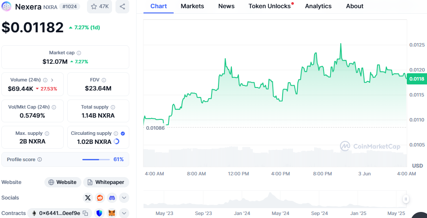
Task: Open the Reddit social link
Action: point(100,198)
